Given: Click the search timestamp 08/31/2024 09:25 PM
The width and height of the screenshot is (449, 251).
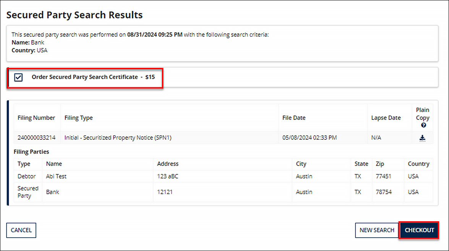Looking at the screenshot, I should point(155,35).
